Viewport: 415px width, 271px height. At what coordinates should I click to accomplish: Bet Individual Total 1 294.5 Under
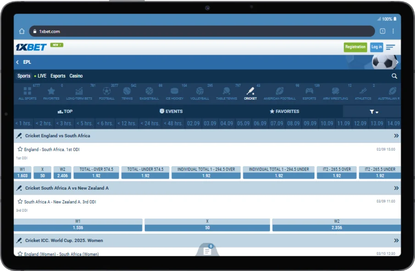279,173
